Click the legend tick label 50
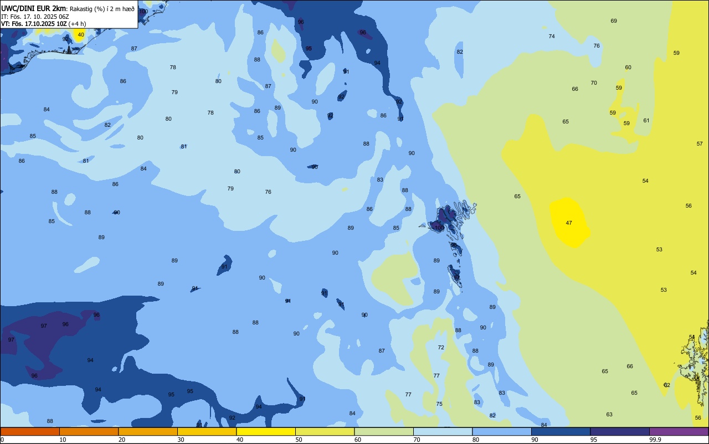709x444 pixels. coord(299,440)
